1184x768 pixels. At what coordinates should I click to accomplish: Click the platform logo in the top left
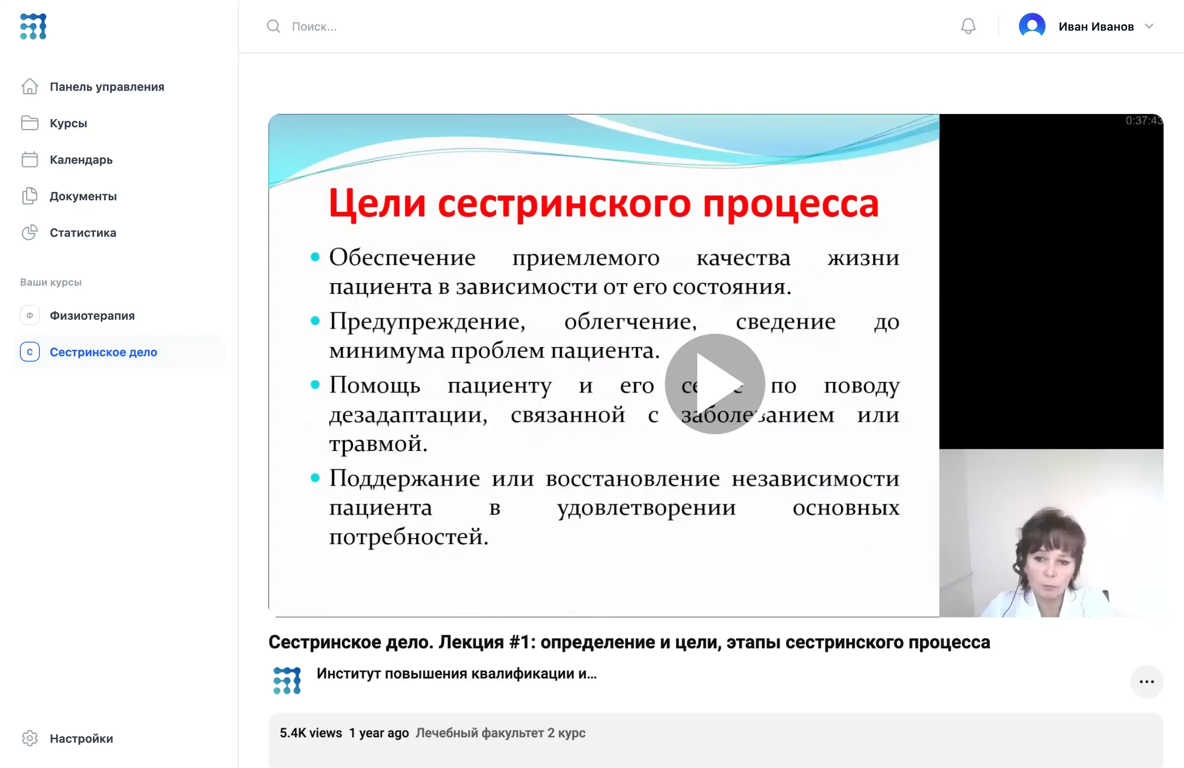[33, 26]
